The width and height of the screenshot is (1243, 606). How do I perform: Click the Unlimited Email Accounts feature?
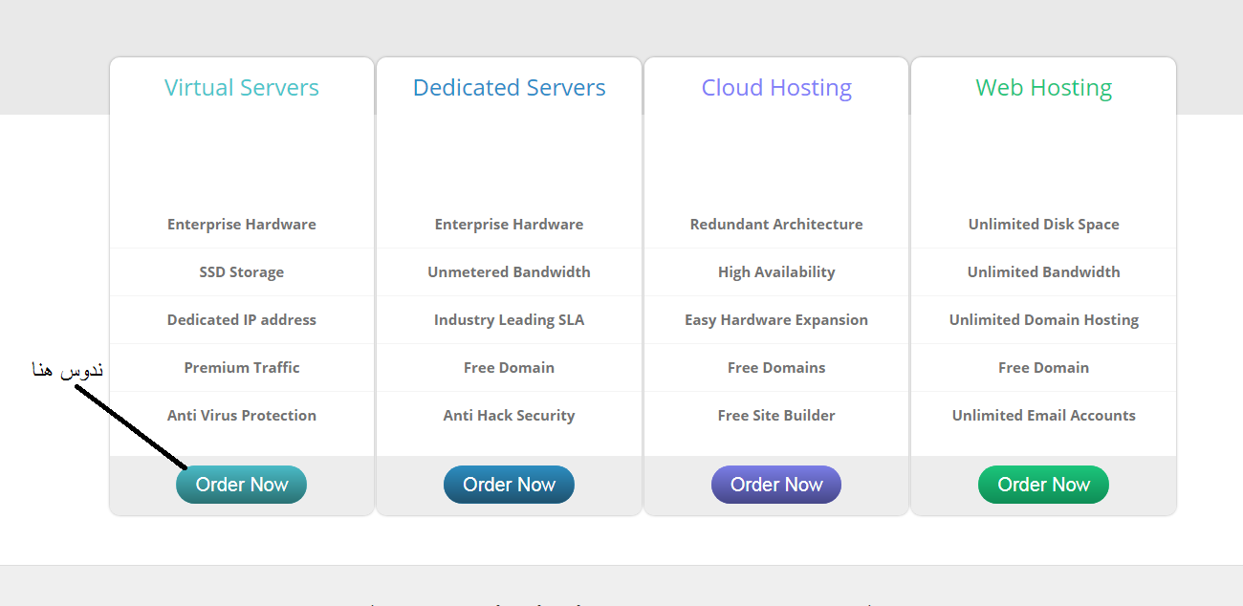tap(1043, 416)
